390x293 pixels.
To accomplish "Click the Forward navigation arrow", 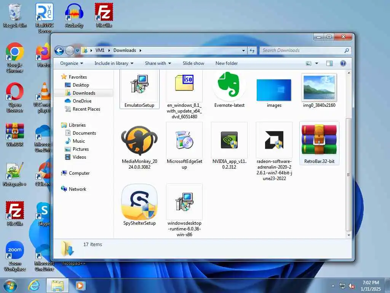I will (70, 51).
